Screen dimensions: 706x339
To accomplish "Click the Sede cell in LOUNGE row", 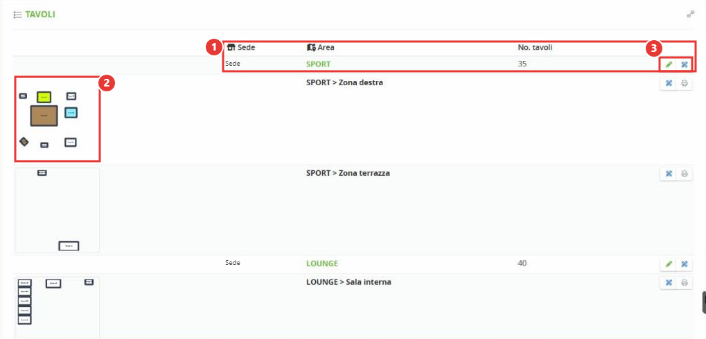I will pyautogui.click(x=232, y=263).
